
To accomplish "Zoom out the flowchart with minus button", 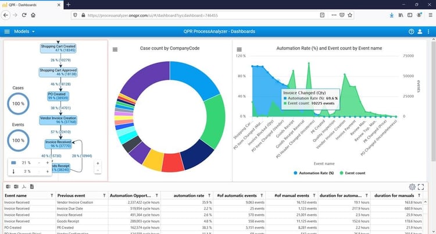I will point(98,170).
